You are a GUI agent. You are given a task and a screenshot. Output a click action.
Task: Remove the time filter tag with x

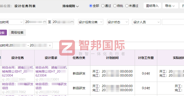pos(50,46)
